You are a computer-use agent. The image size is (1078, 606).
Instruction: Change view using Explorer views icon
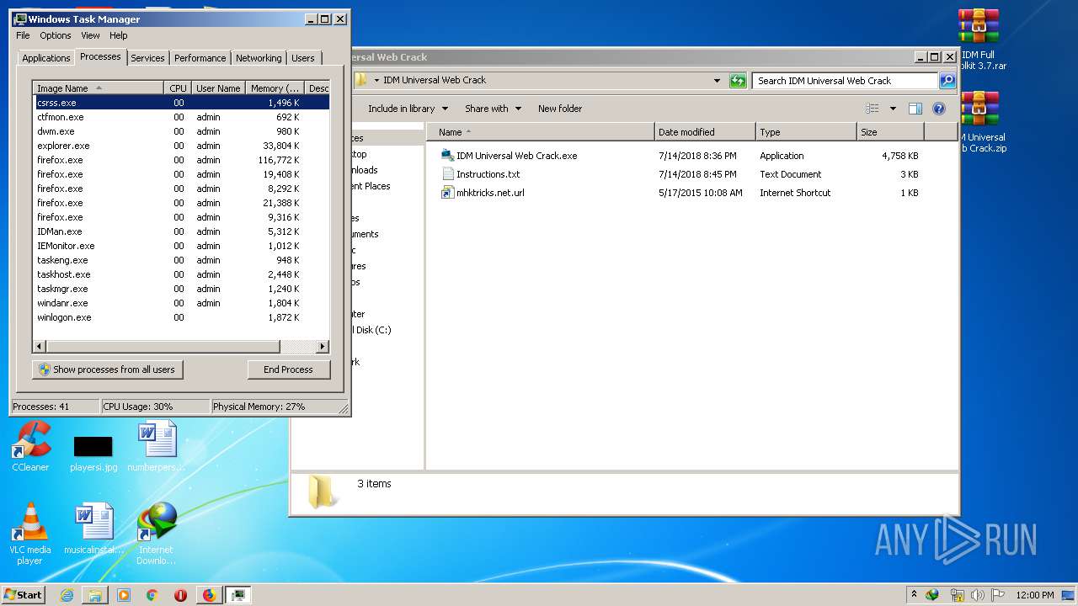point(873,109)
